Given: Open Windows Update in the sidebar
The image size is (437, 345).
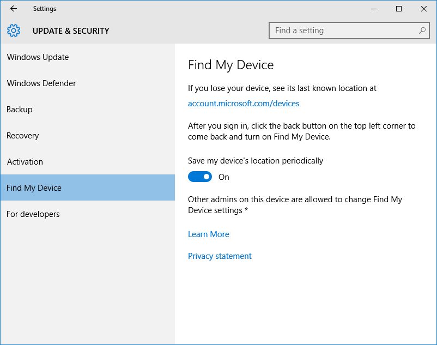Looking at the screenshot, I should click(x=88, y=57).
